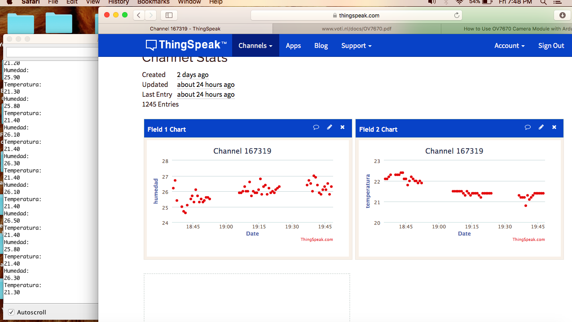The height and width of the screenshot is (322, 572).
Task: Remove Field 2 Chart using the X icon
Action: pos(554,127)
